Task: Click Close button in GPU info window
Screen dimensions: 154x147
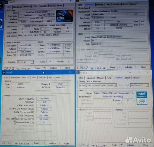Action: pyautogui.click(x=146, y=145)
